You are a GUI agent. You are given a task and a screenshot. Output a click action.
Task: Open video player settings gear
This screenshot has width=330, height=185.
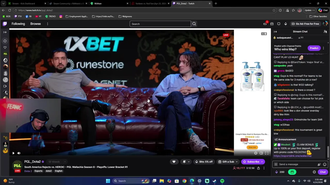(x=256, y=153)
